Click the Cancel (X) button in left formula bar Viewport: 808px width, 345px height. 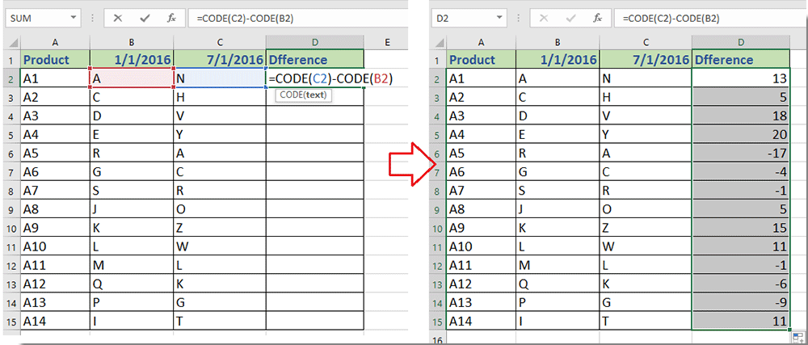pos(118,18)
